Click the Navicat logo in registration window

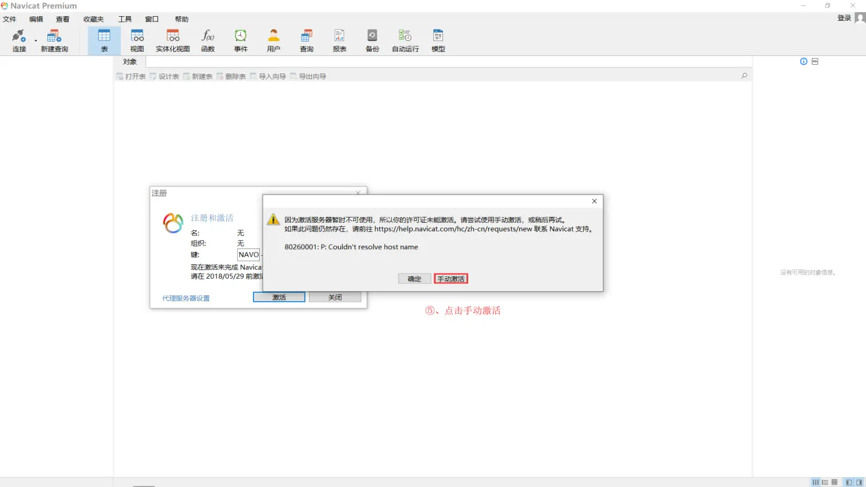[x=173, y=223]
